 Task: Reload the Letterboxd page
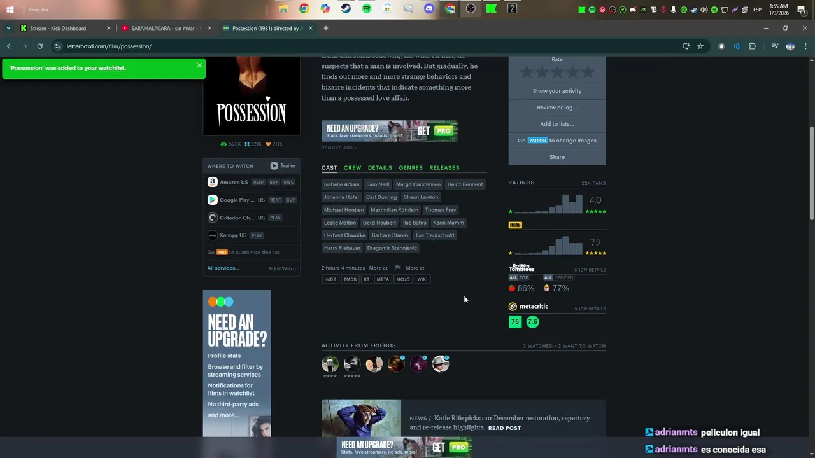39,46
